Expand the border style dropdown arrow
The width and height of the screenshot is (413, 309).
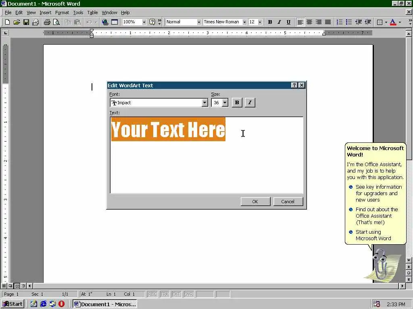point(386,22)
